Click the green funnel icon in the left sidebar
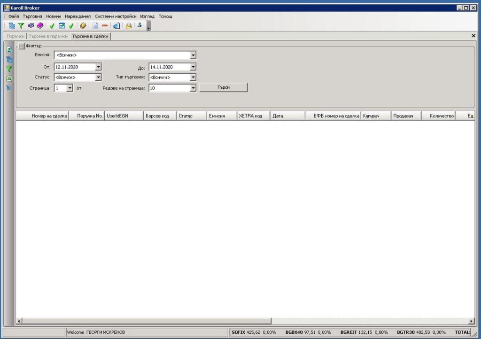The height and width of the screenshot is (339, 481). (x=9, y=69)
